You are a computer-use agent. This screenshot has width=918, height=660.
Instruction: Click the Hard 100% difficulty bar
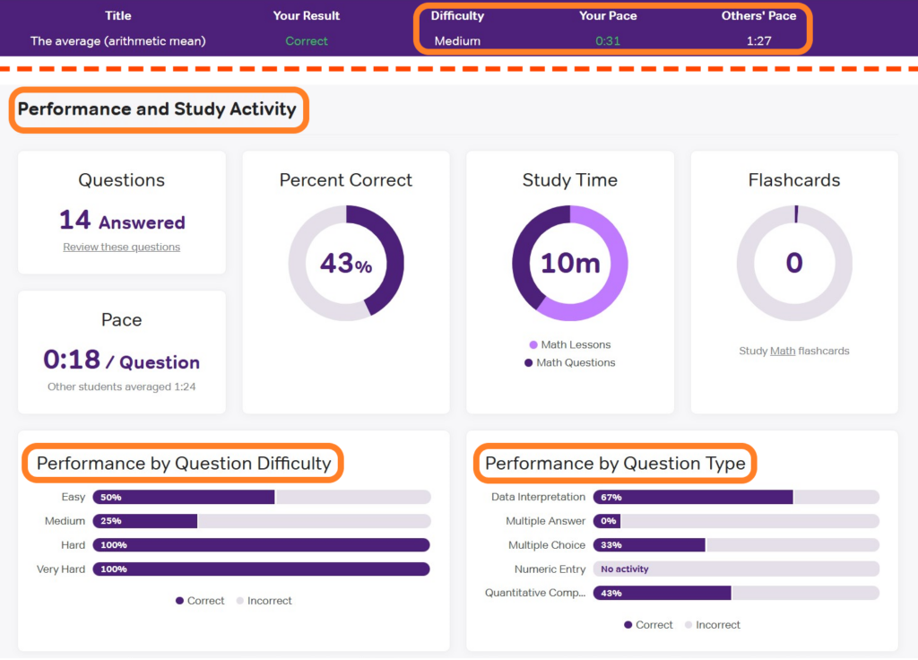click(x=260, y=544)
